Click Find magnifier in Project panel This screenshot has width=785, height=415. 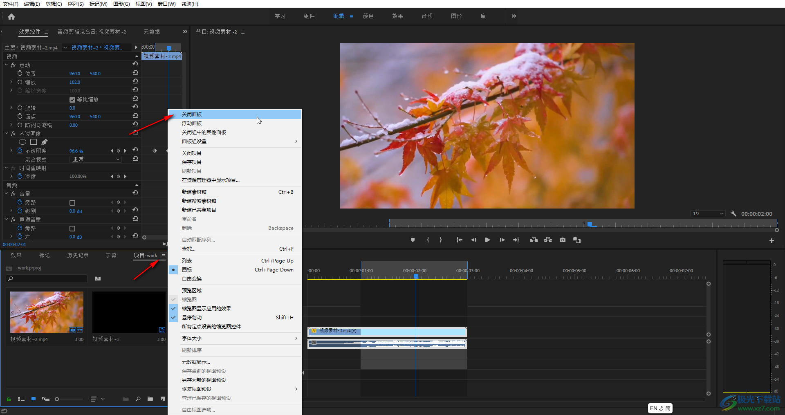(138, 399)
